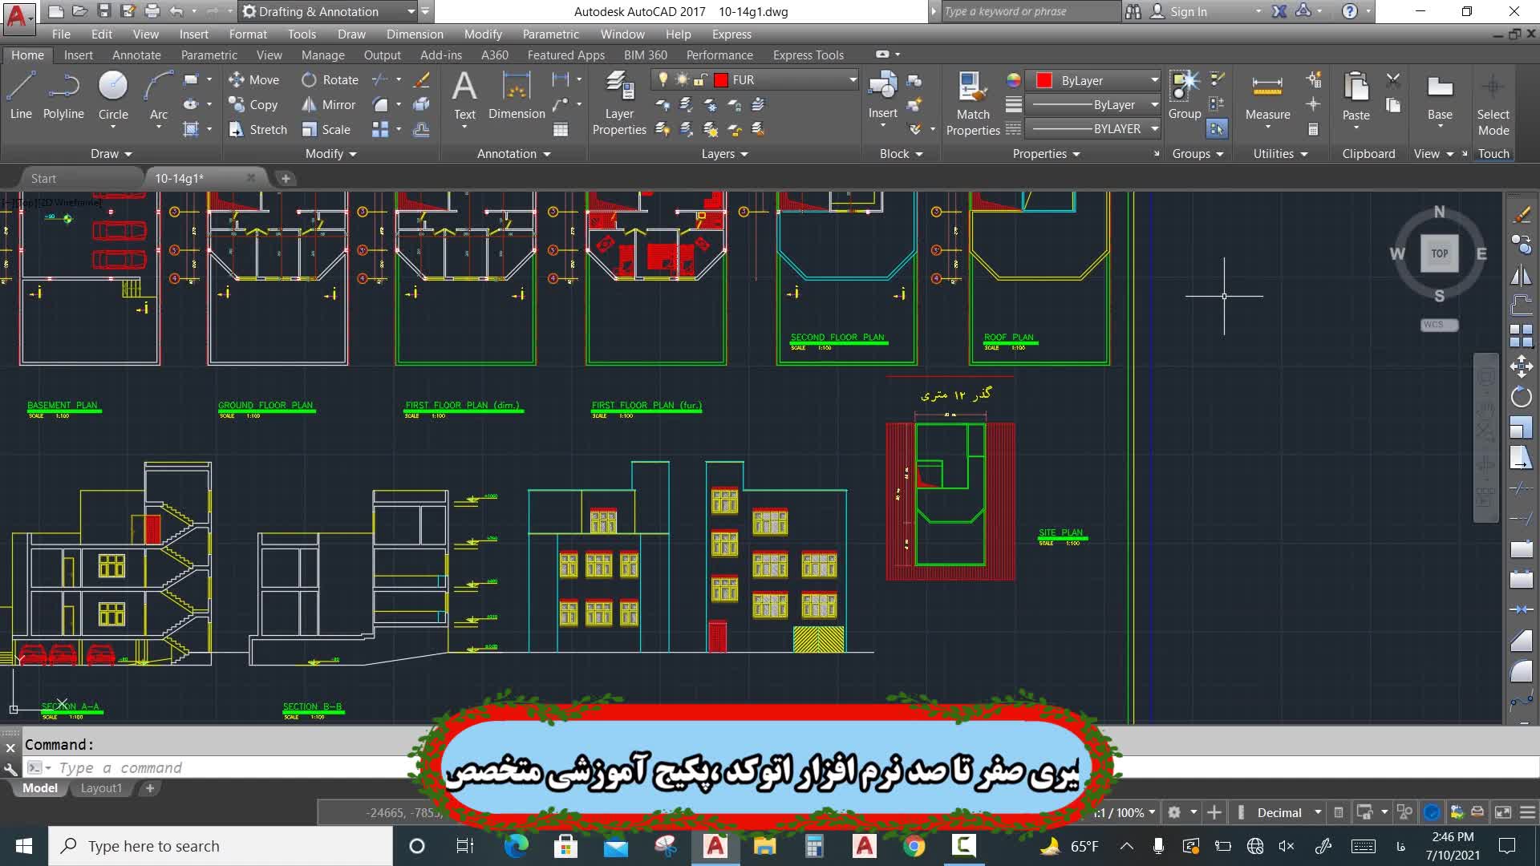Toggle Clean Screen in status bar
The image size is (1540, 866).
[x=1503, y=812]
